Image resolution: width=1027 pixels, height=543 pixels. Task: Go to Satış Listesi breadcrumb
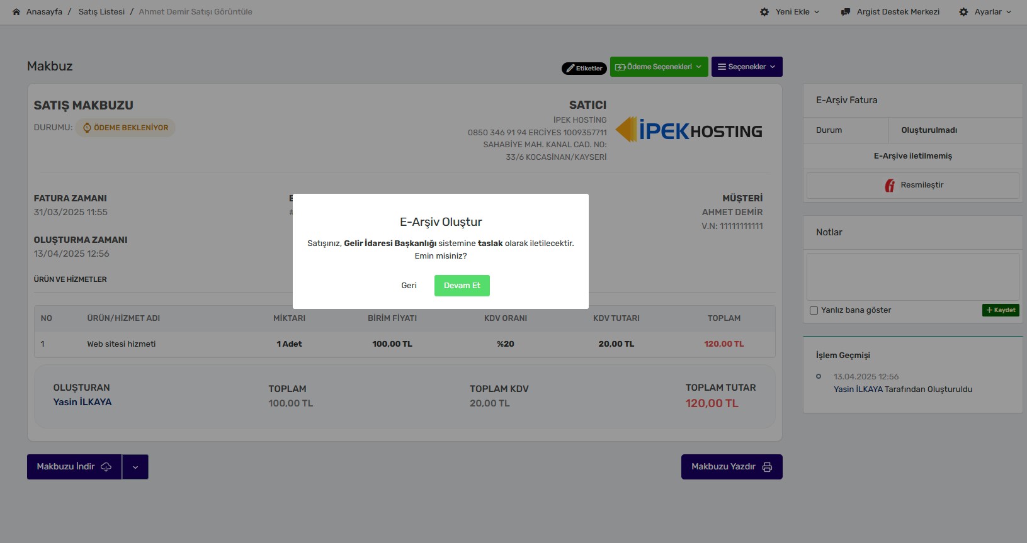(101, 12)
